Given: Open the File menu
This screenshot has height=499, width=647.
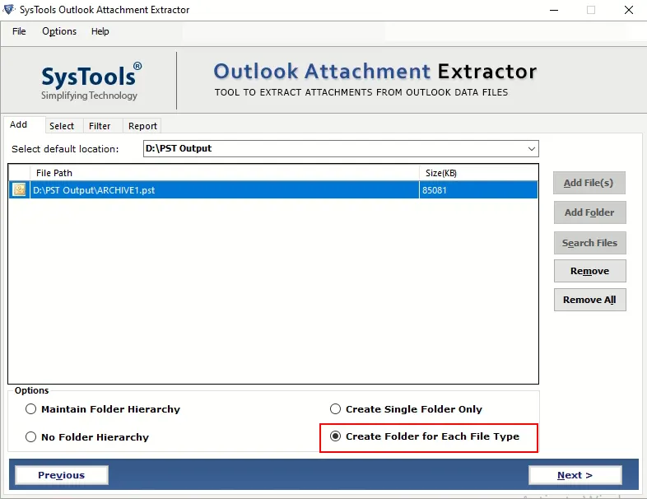Looking at the screenshot, I should coord(19,31).
